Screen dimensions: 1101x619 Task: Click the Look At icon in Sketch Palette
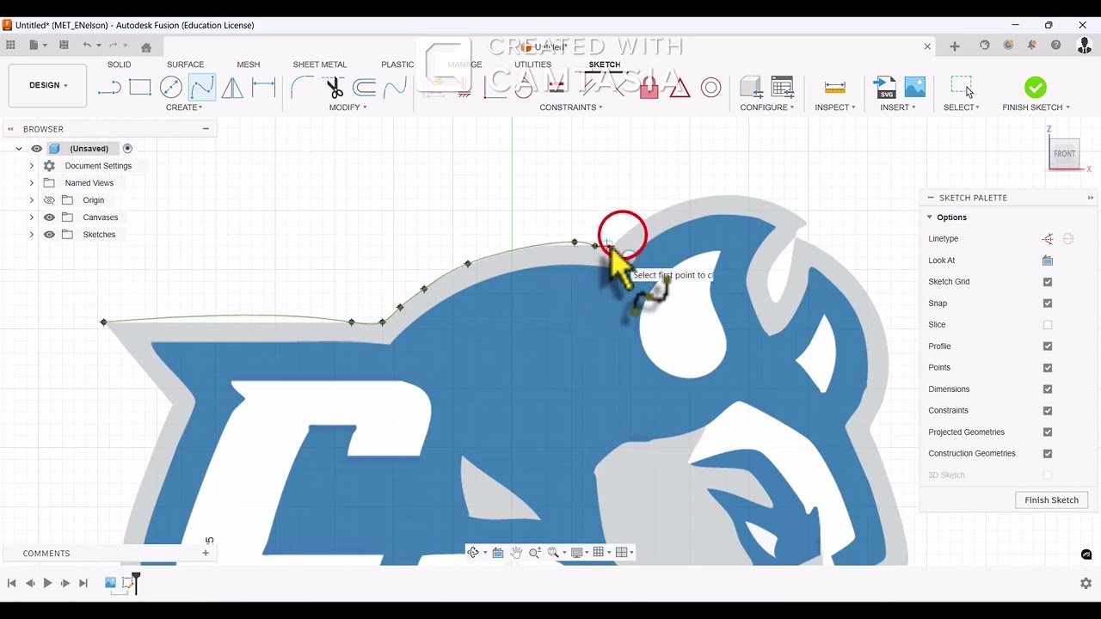pos(1048,260)
